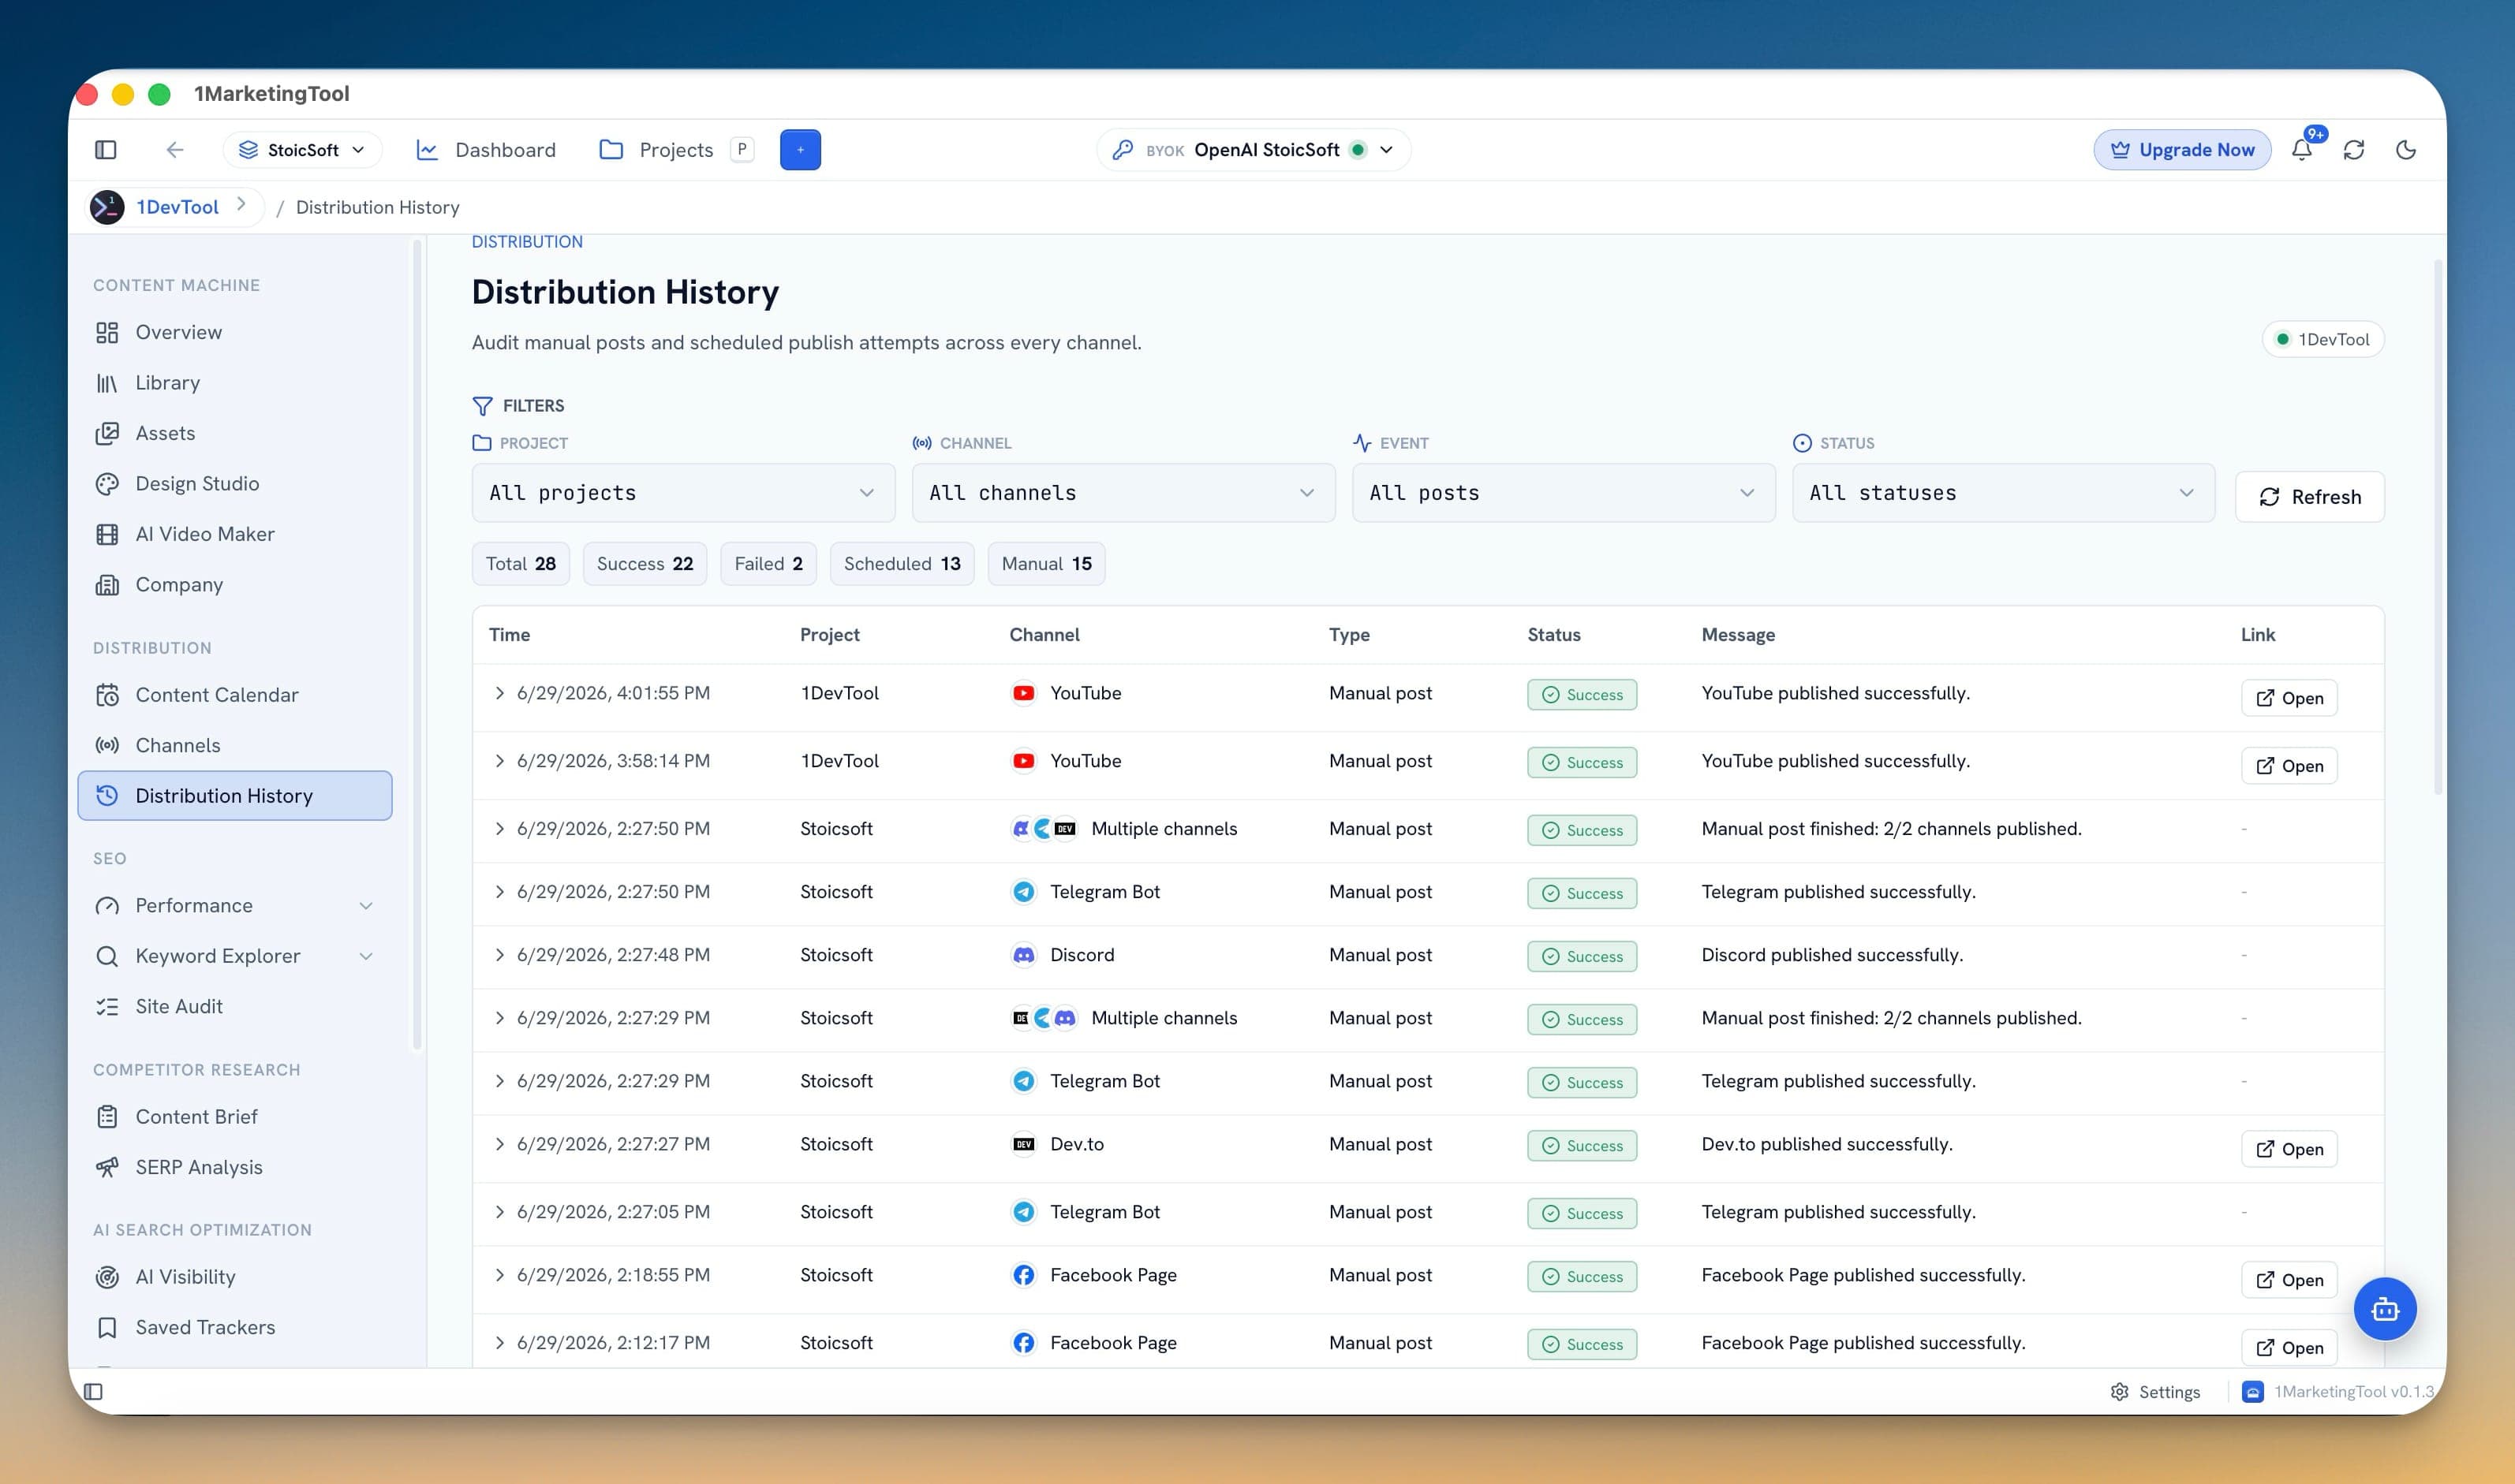Open the All posts event dropdown
Screen dimensions: 2515x1484
point(1564,493)
